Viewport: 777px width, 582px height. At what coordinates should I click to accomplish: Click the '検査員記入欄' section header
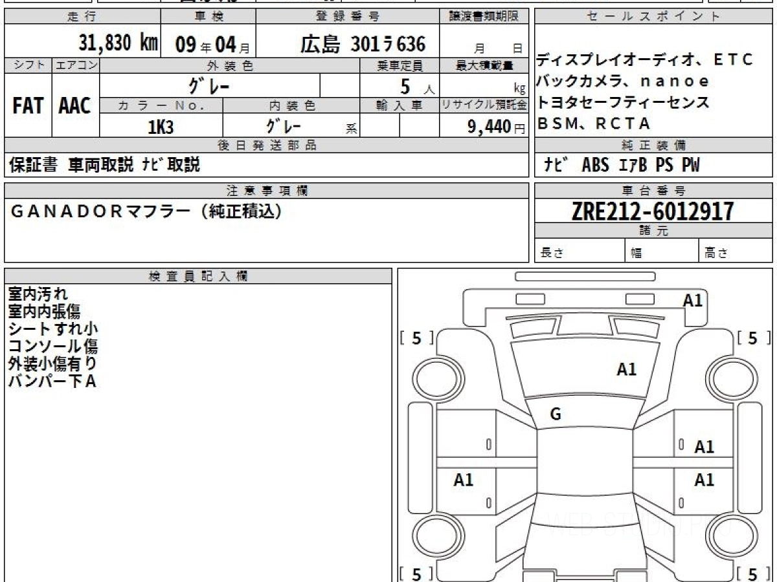[198, 276]
